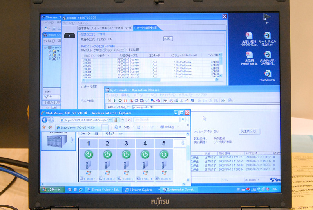Viewport: 313px width, 210px height.
Task: Click the chassis (シャーシ) icon in BladeViewer
Action: click(x=96, y=133)
